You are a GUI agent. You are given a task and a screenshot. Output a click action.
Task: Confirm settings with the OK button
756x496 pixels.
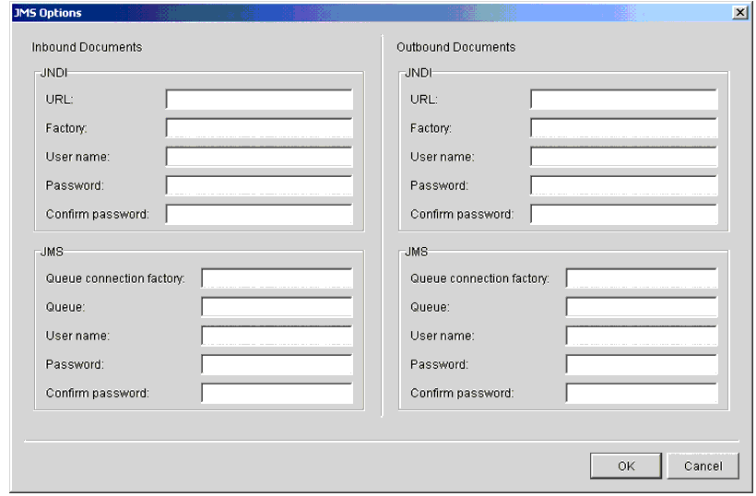tap(626, 466)
